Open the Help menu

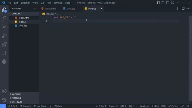(68, 3)
